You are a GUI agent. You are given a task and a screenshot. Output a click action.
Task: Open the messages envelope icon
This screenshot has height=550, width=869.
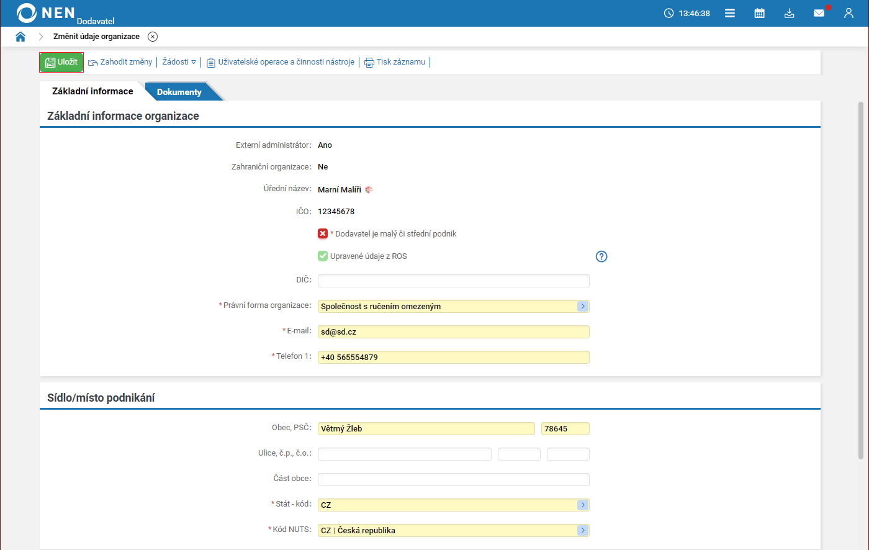[x=819, y=13]
